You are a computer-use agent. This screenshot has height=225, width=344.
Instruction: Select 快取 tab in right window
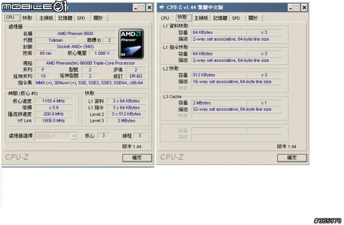coord(183,18)
